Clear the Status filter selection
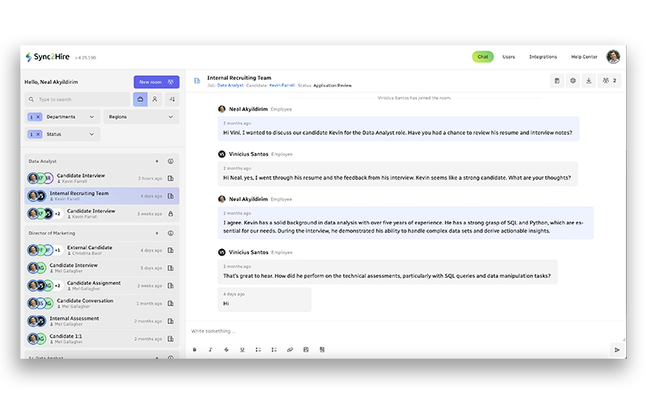Screen dimensions: 647x404 38,134
